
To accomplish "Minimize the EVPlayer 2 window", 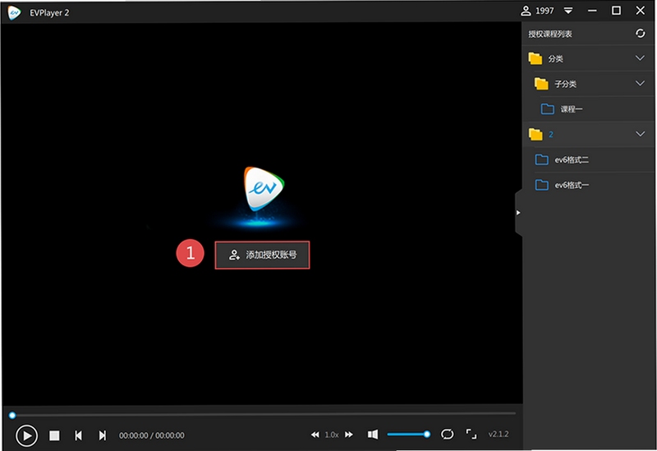I will tap(592, 11).
